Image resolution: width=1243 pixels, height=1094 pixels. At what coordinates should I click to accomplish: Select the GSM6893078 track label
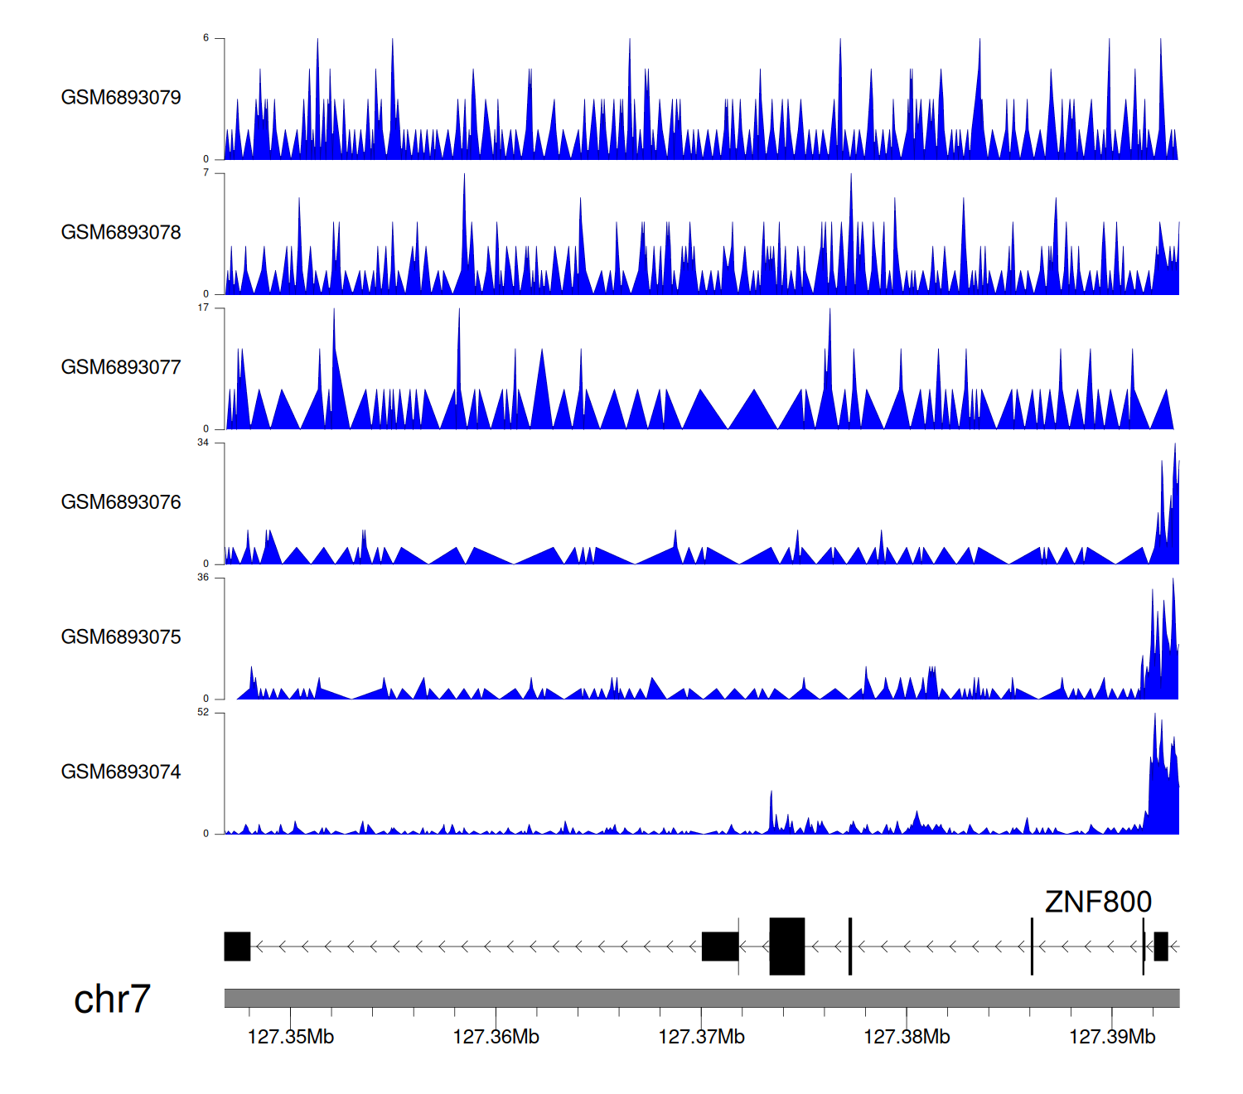point(121,233)
